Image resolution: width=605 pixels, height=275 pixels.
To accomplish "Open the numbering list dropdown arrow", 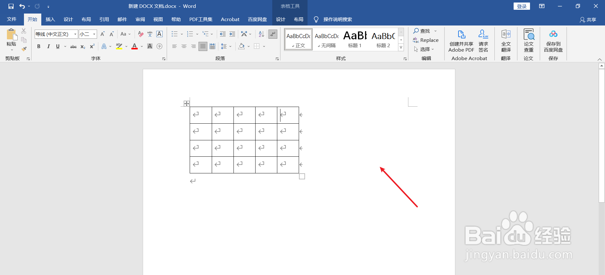I will 197,34.
